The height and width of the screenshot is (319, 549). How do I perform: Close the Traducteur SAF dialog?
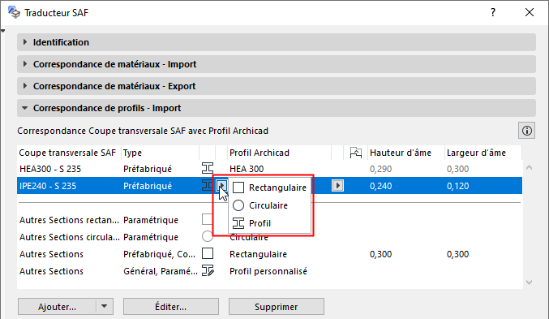pos(530,13)
